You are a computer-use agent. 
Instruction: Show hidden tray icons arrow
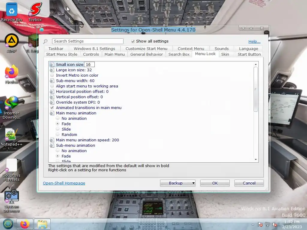[253, 224]
